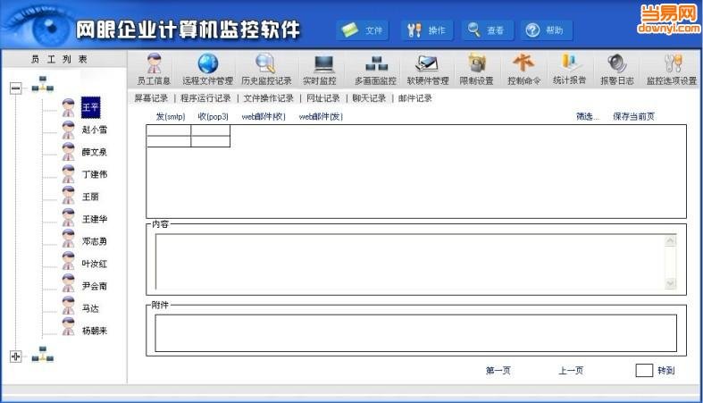Select the top network group icon
The image size is (703, 403).
tap(43, 84)
